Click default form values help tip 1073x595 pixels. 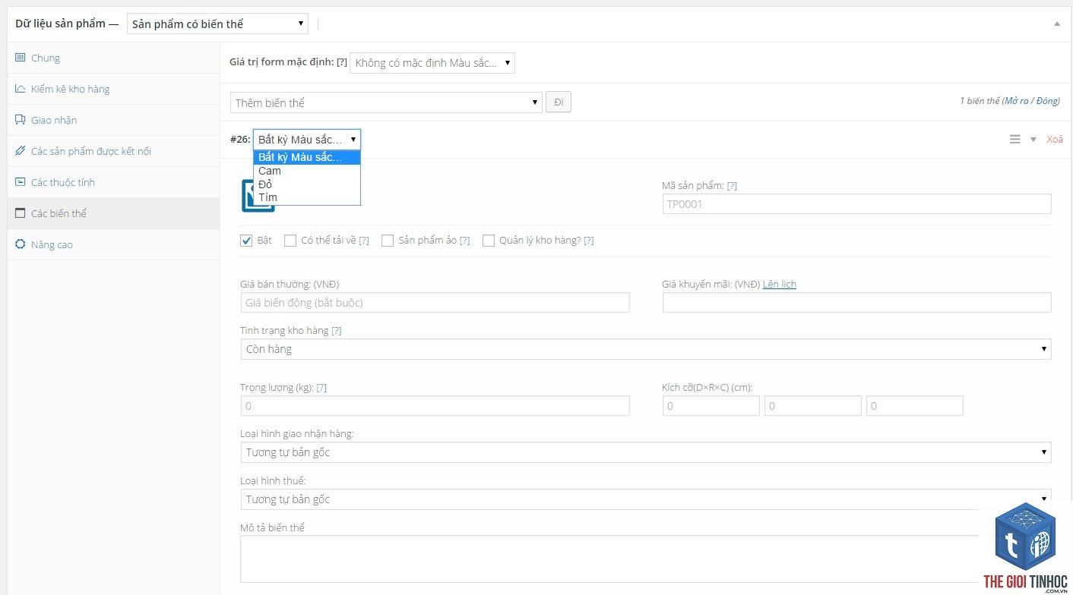[x=342, y=62]
